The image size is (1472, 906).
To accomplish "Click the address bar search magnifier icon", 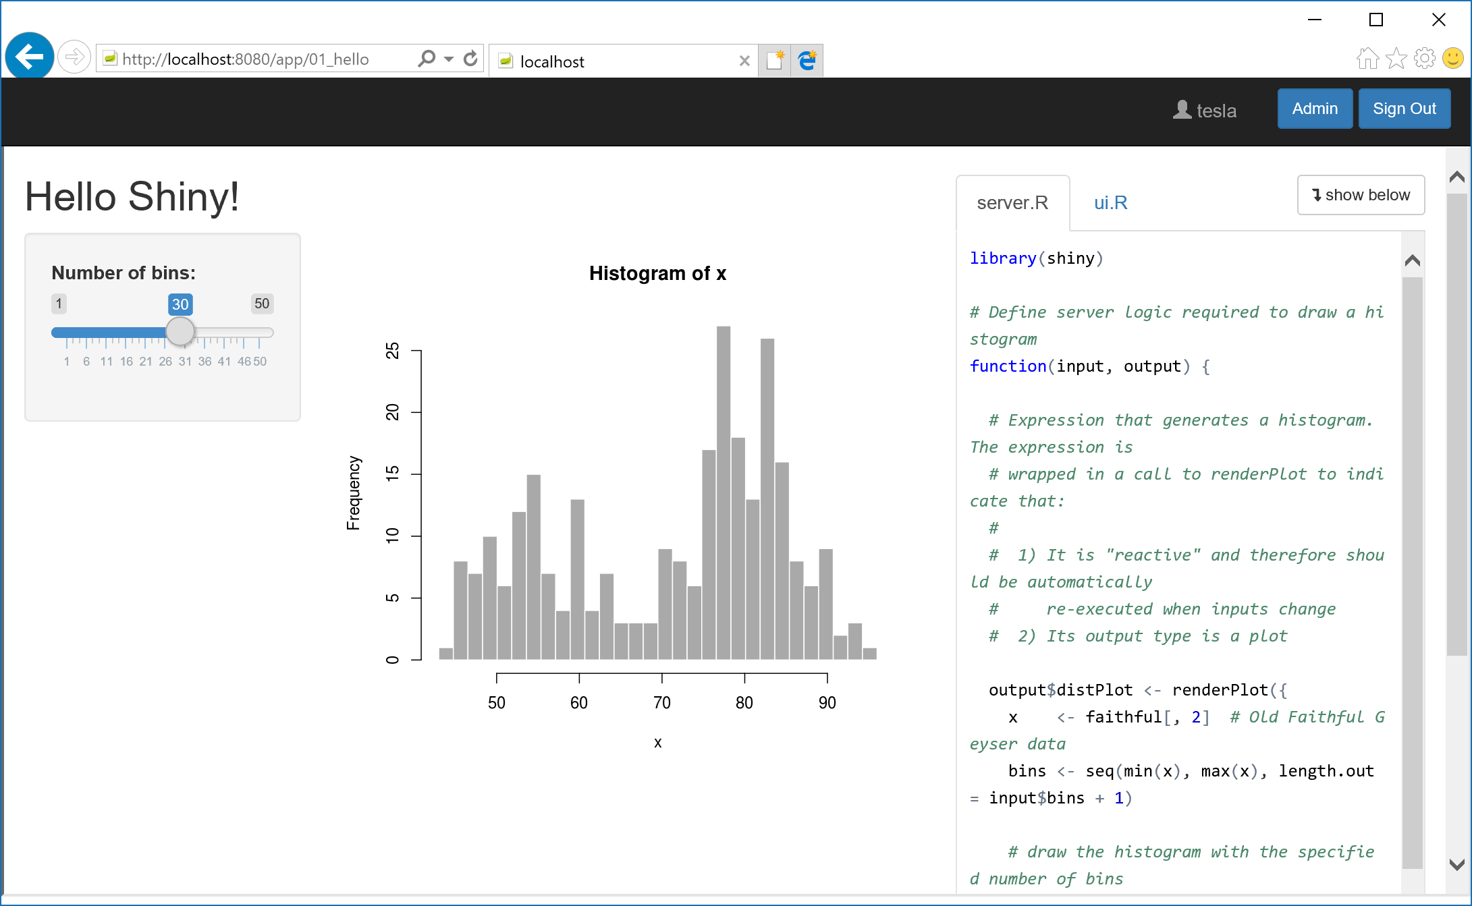I will (427, 59).
